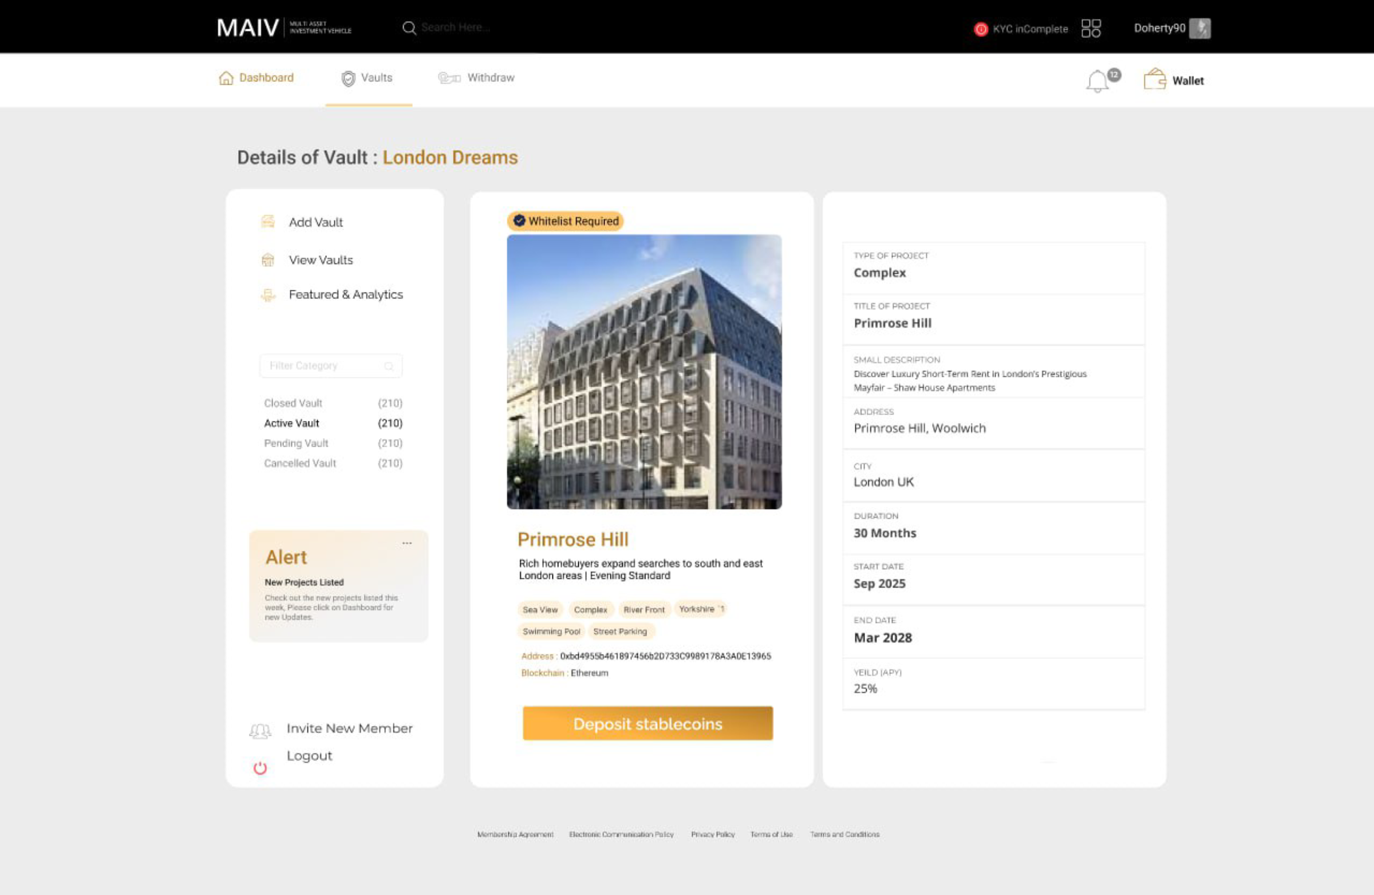Open the Primrose Hill building photo
The width and height of the screenshot is (1374, 895).
(643, 372)
